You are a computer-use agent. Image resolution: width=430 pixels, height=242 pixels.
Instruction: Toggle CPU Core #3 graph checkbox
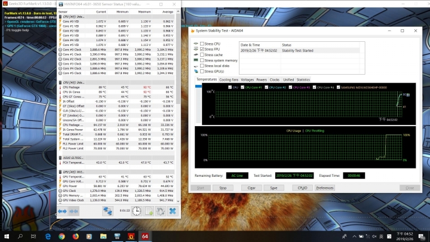(290, 87)
